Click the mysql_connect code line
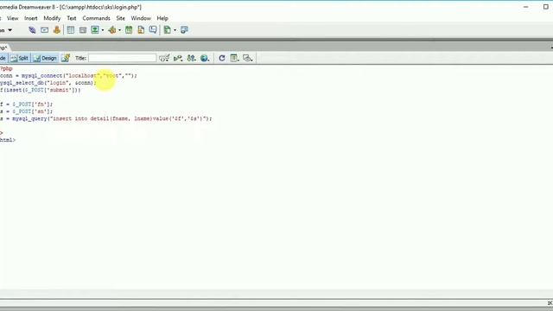 (x=68, y=76)
